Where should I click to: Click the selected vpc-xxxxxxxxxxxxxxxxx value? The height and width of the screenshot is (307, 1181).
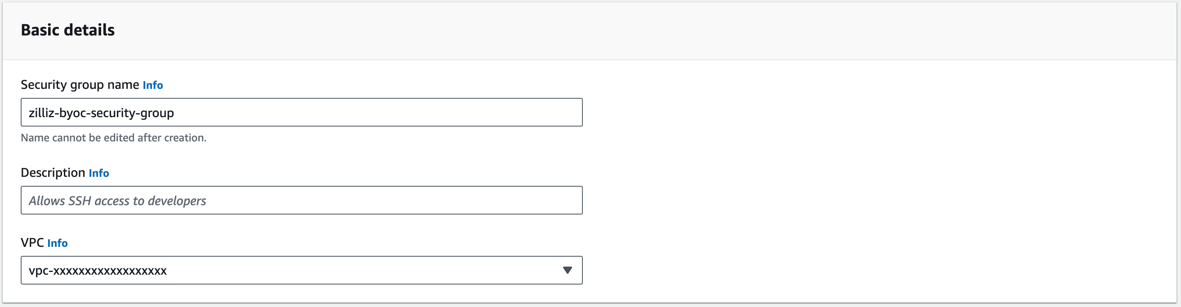pos(98,271)
